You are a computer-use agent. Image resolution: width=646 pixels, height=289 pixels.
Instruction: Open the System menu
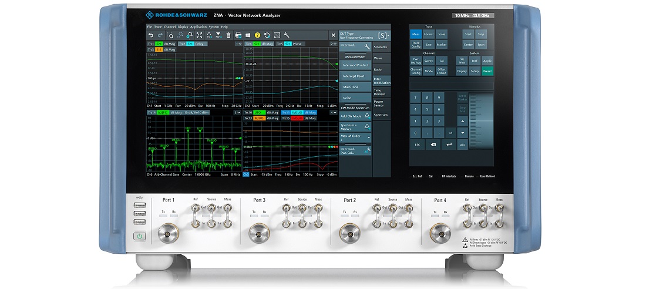(214, 27)
